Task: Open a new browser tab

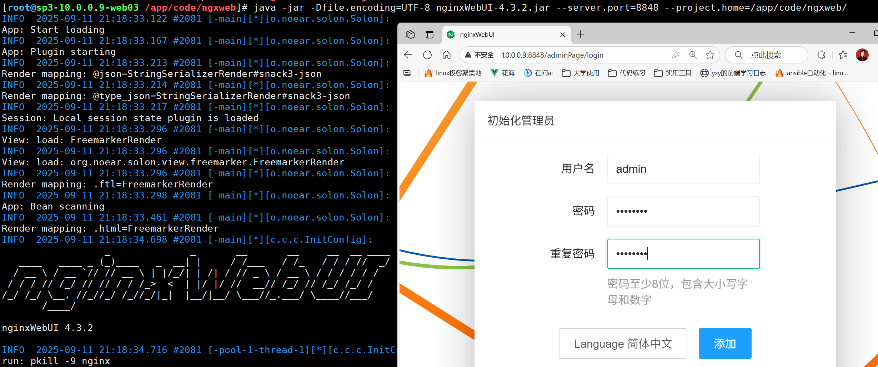Action: tap(580, 35)
